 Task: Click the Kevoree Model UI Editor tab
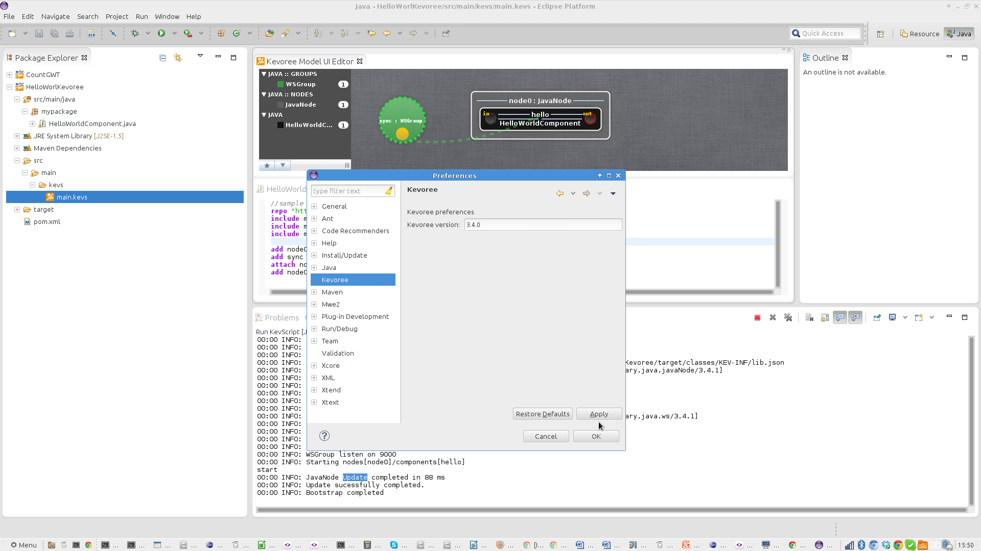coord(311,61)
